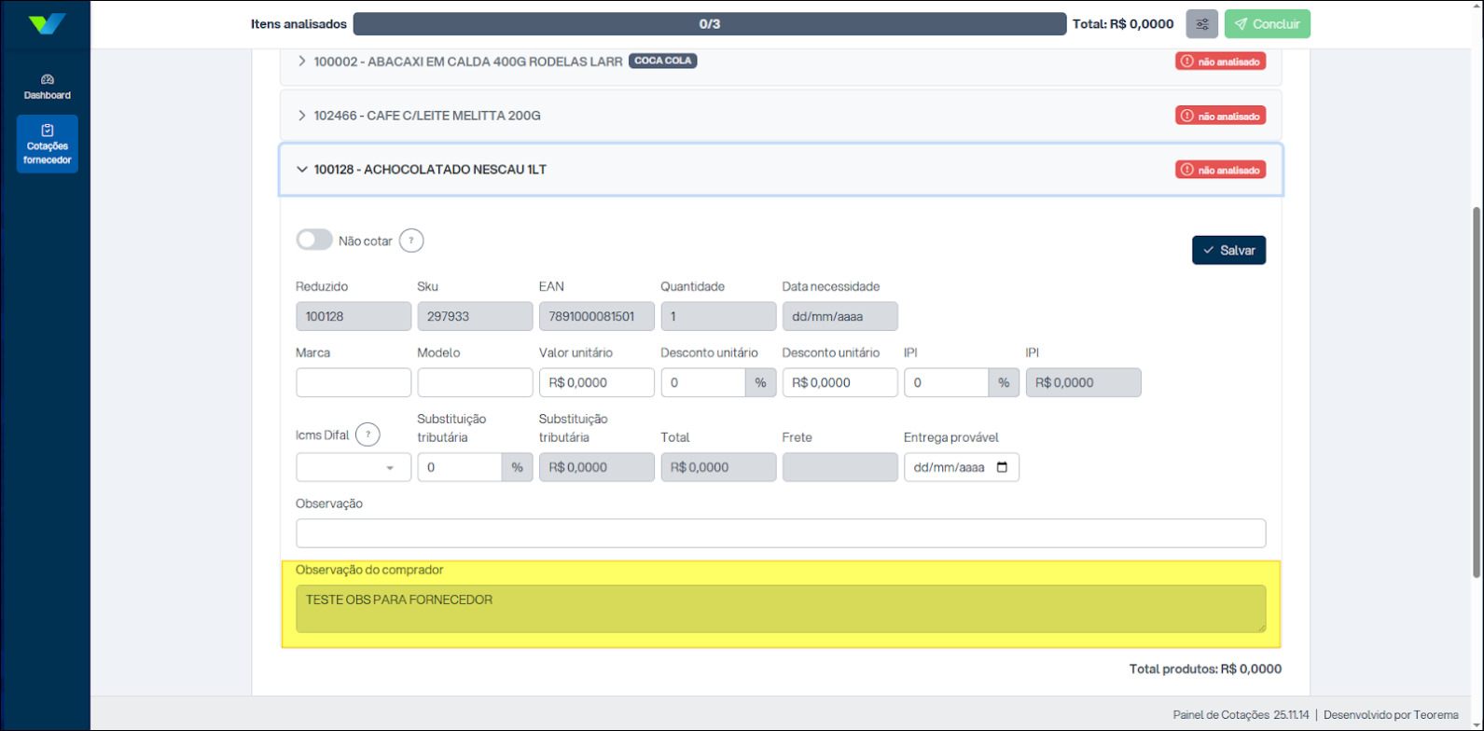The height and width of the screenshot is (731, 1484).
Task: Open the filter settings icon next to Concluir
Action: click(1201, 24)
